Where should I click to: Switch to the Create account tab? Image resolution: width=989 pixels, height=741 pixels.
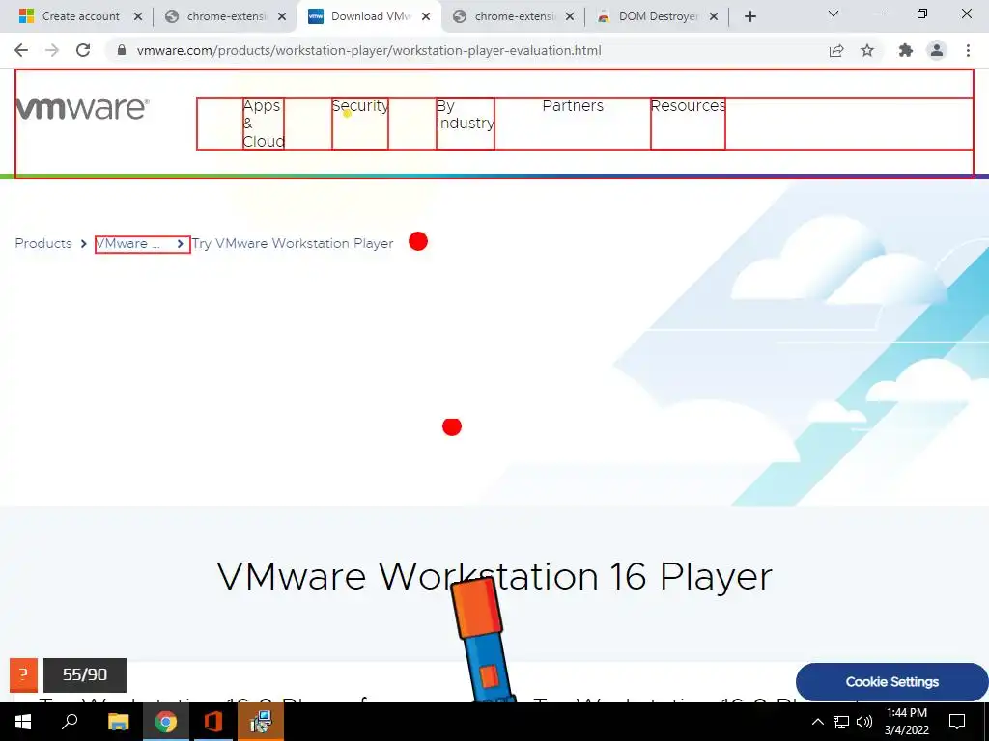[81, 16]
